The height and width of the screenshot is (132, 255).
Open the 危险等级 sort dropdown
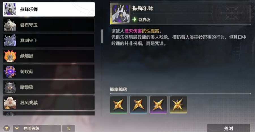[x=37, y=128]
